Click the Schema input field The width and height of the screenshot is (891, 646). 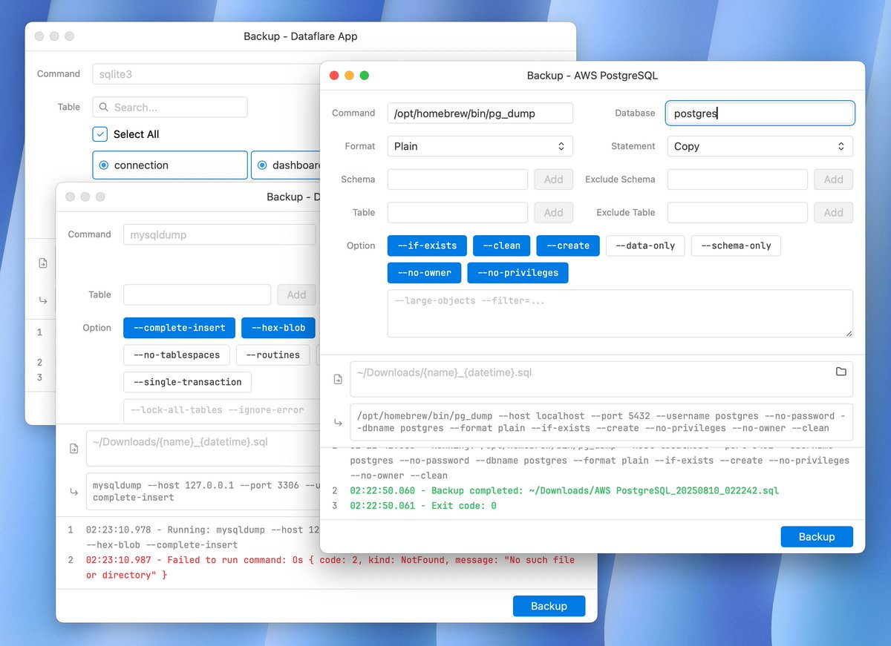coord(458,179)
